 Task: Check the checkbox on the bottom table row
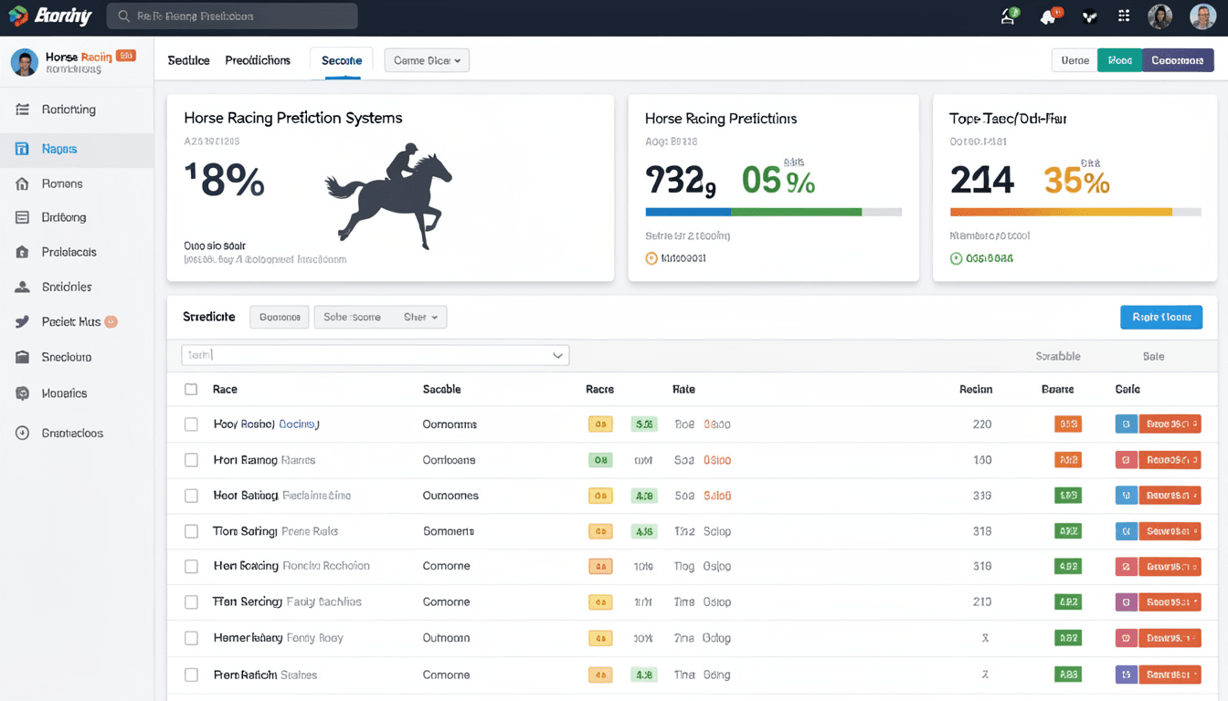(x=191, y=674)
